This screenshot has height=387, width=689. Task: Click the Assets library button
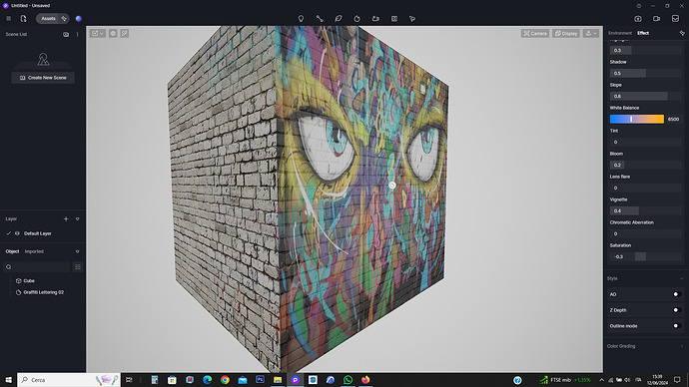(x=48, y=18)
